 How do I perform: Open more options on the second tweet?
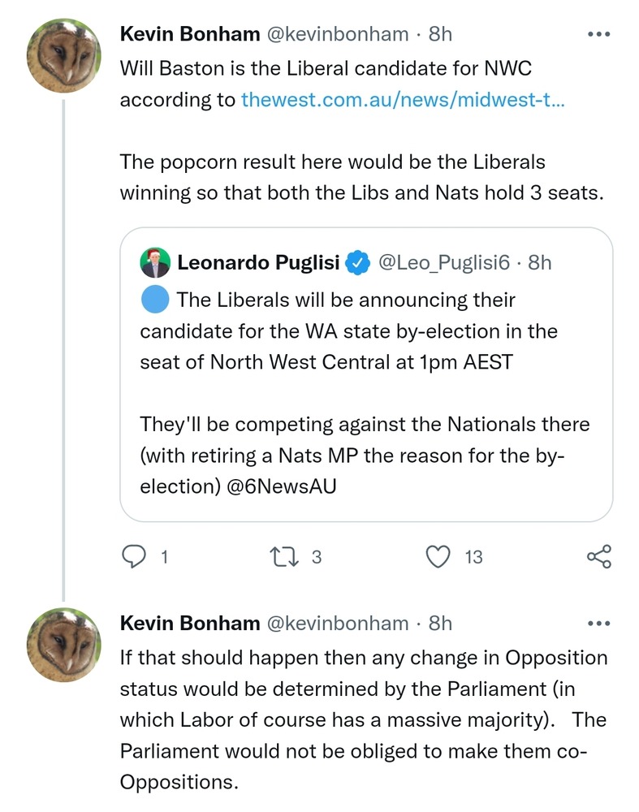tap(598, 624)
